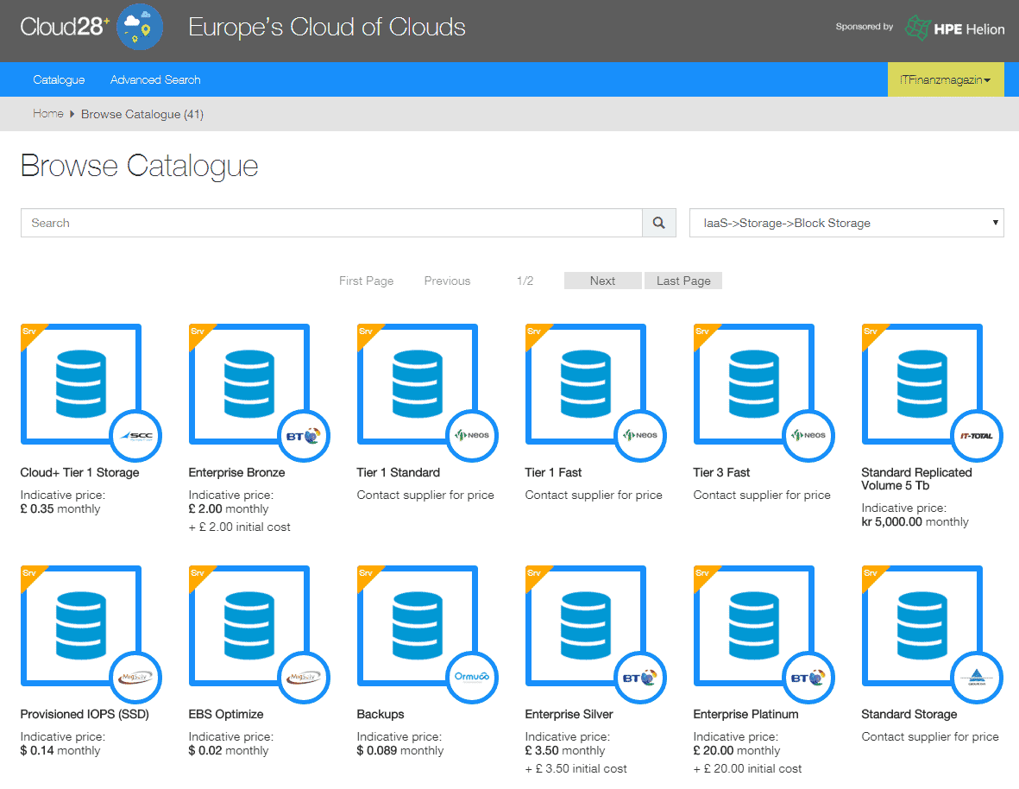Open the Cloud+ Tier 1 Storage thumbnail
The image size is (1019, 789).
click(x=81, y=384)
